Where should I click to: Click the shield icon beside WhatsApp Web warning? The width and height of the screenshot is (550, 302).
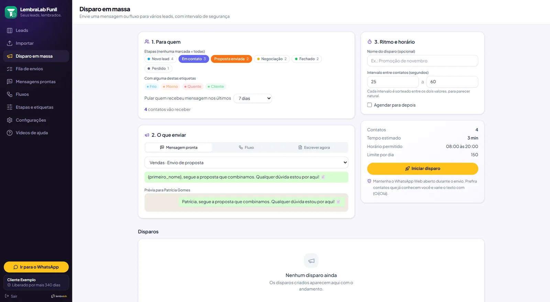370,181
